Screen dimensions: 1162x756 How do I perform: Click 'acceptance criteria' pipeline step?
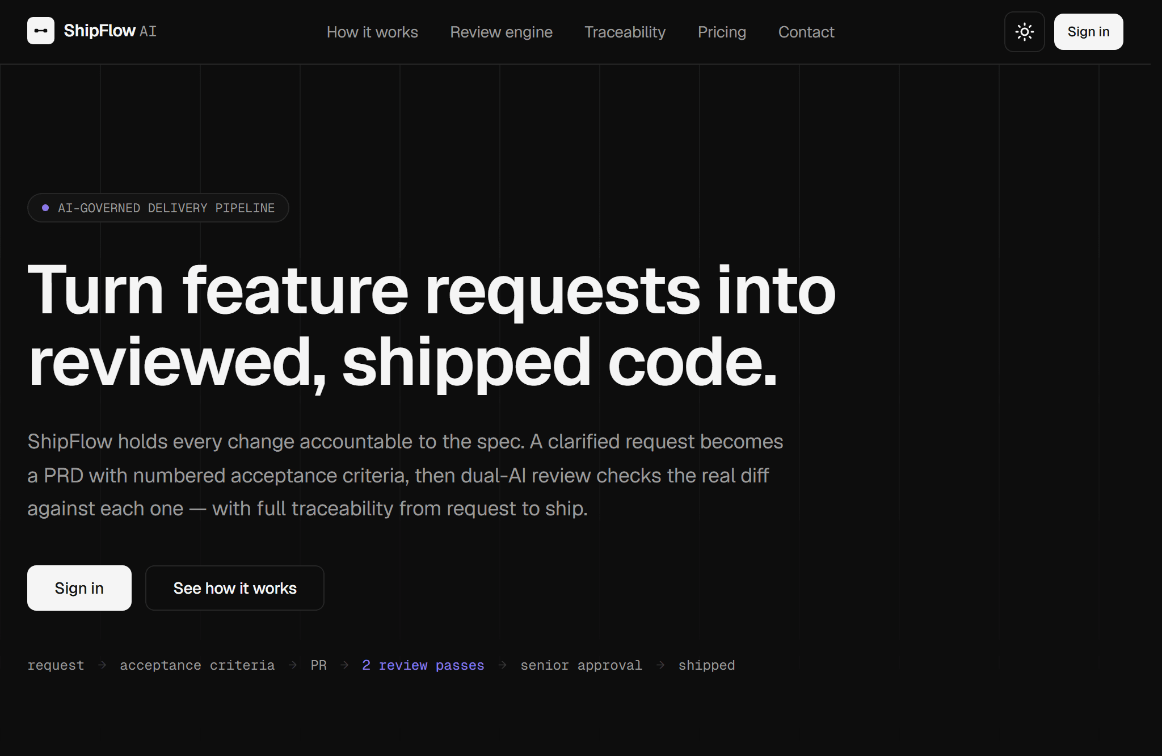197,665
